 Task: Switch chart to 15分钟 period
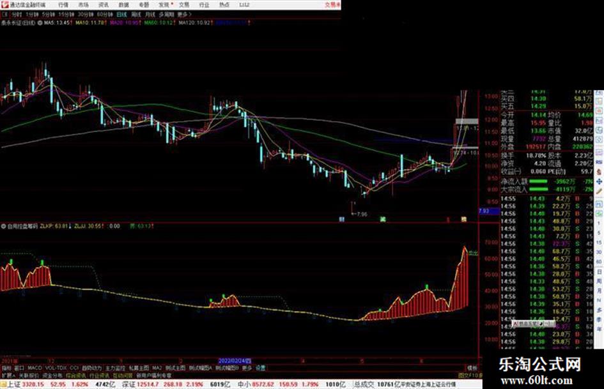click(66, 15)
